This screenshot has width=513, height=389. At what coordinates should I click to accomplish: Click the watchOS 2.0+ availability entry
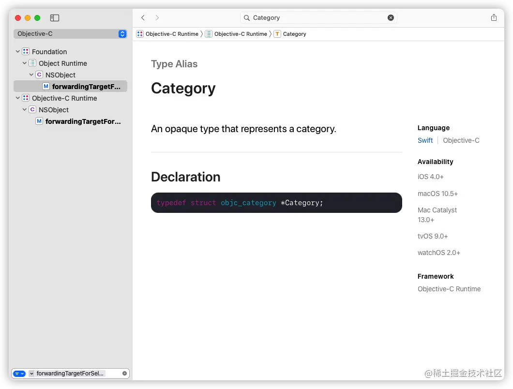(439, 253)
